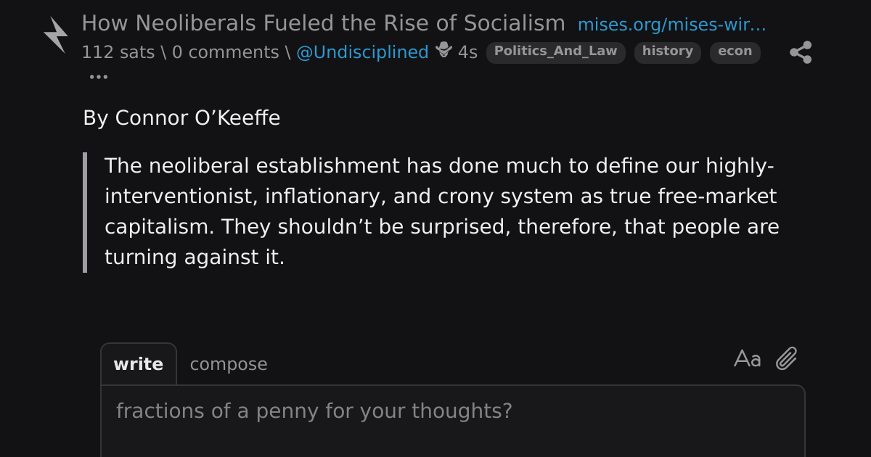This screenshot has width=871, height=457.
Task: Attach a file with the paperclip icon
Action: [x=787, y=358]
